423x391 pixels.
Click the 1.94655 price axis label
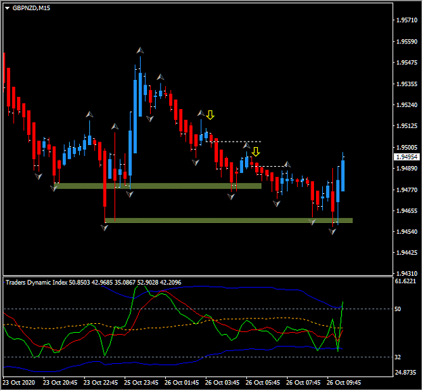pyautogui.click(x=407, y=211)
